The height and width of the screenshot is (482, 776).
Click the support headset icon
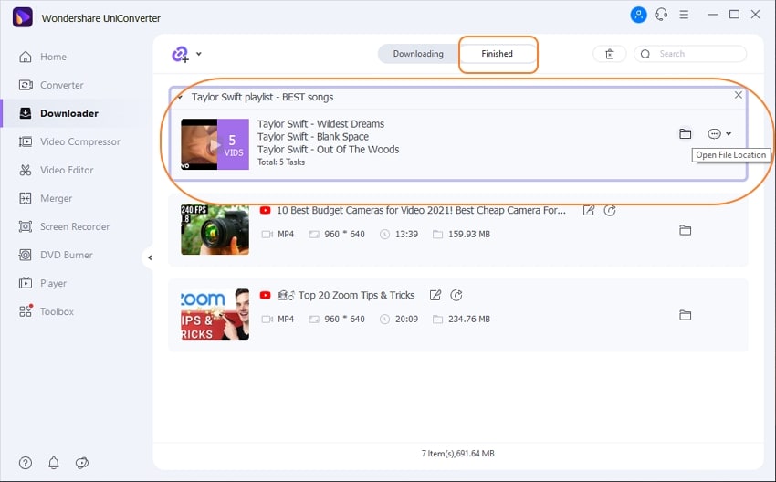661,15
